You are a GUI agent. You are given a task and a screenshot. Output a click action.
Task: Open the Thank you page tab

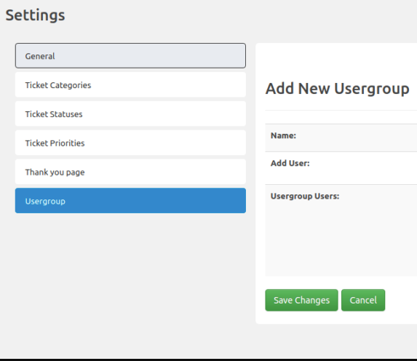tap(130, 172)
